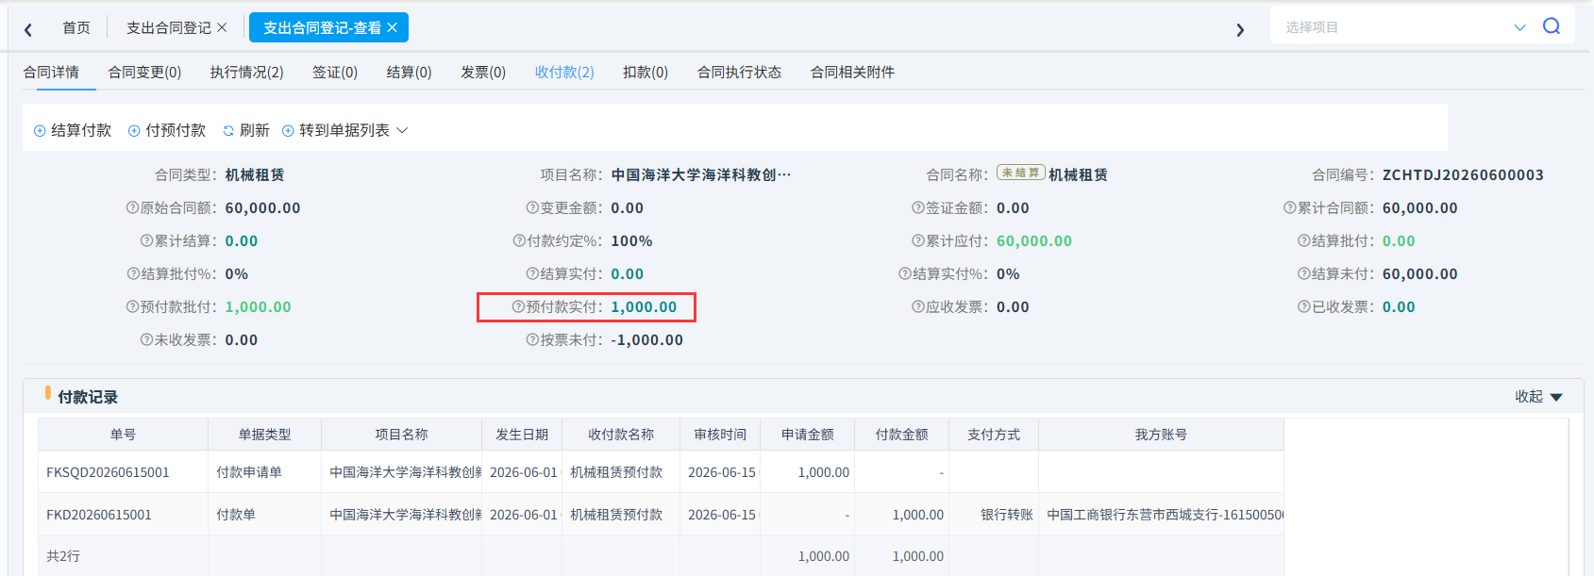Click help icon beside 付款约定%

click(x=519, y=241)
